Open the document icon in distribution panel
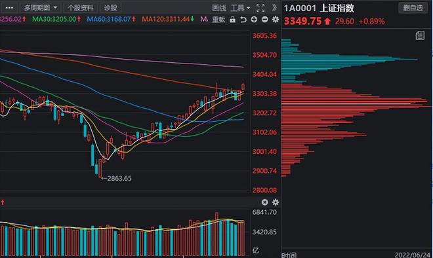 [420, 35]
